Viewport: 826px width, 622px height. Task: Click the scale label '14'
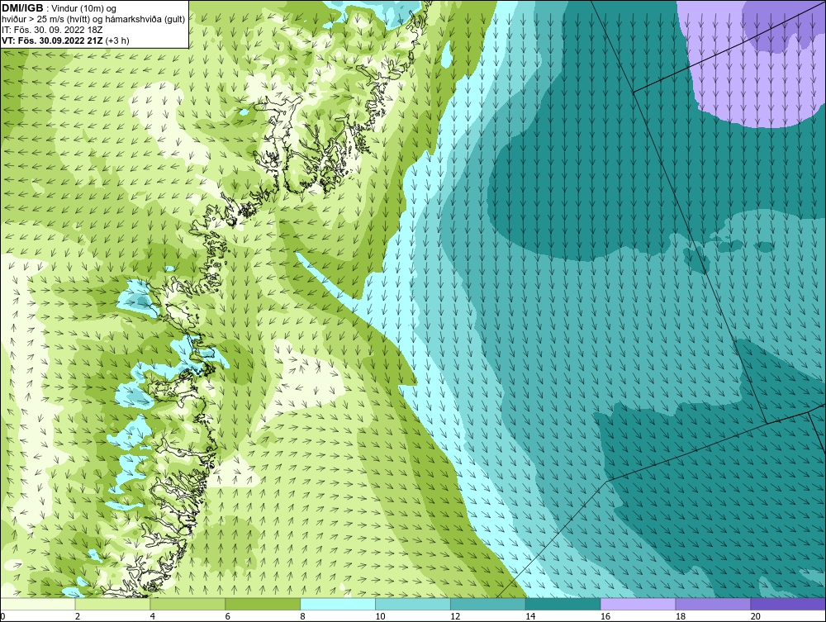click(530, 616)
